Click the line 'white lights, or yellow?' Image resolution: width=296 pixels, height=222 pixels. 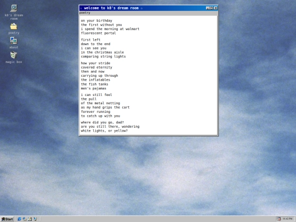click(x=104, y=130)
